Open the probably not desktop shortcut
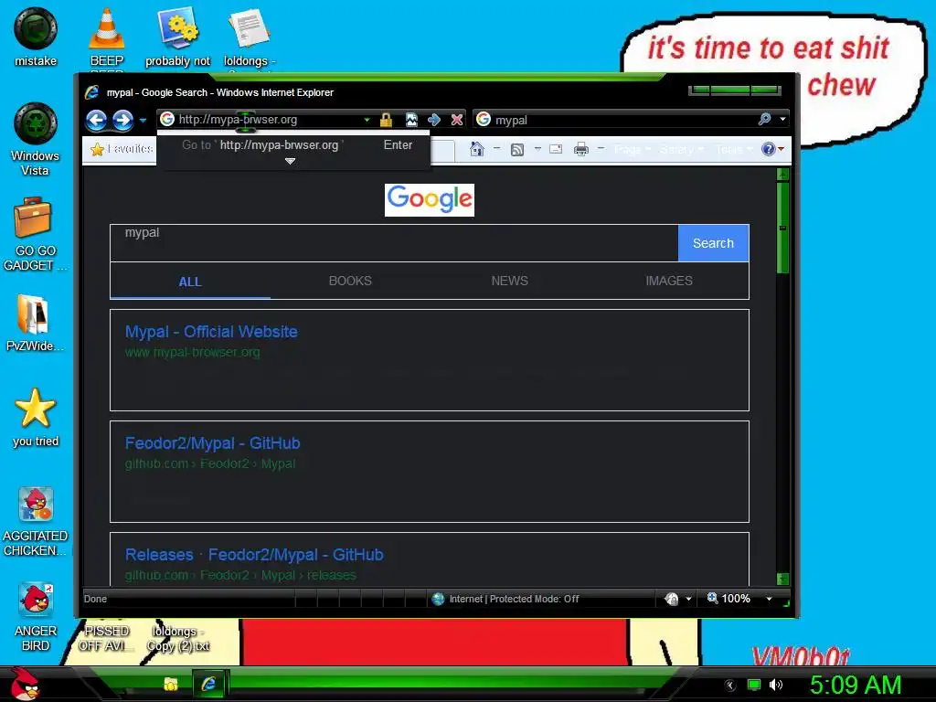Screen dimensions: 936x702 (x=178, y=37)
